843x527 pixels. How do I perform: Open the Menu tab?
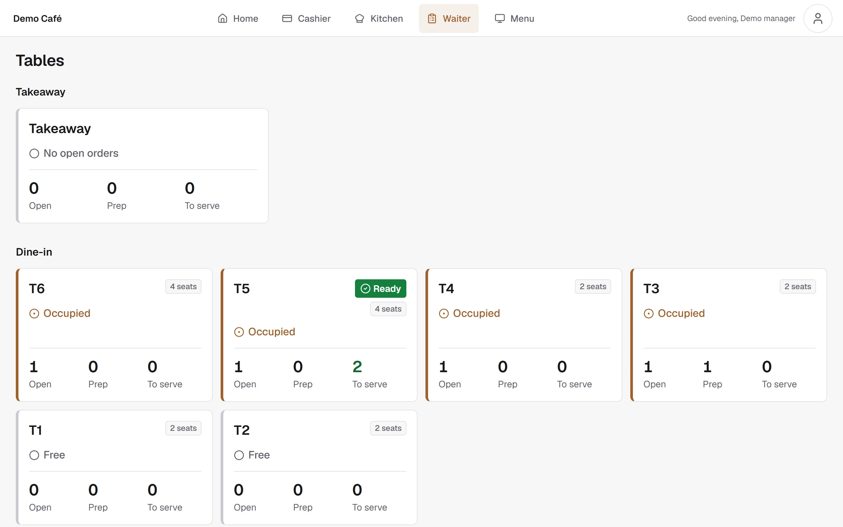(x=514, y=18)
